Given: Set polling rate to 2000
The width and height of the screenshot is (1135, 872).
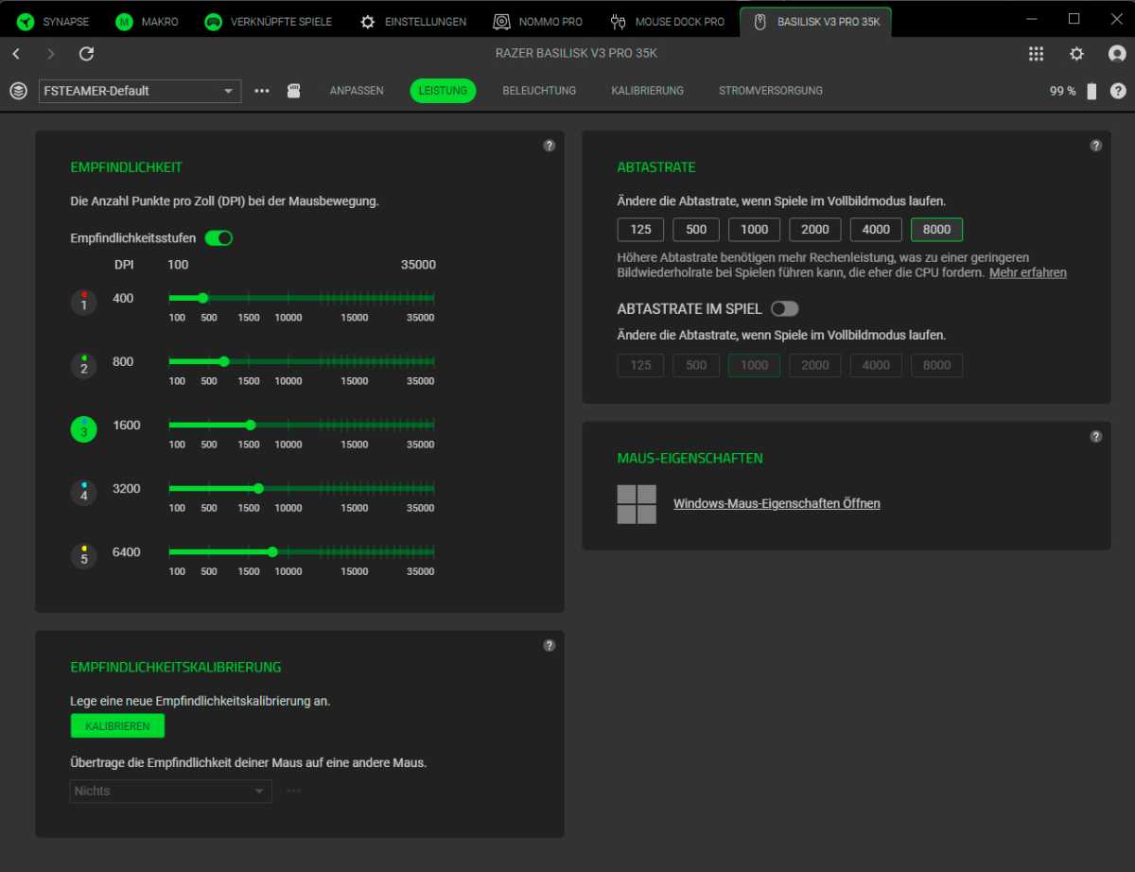Looking at the screenshot, I should tap(815, 229).
